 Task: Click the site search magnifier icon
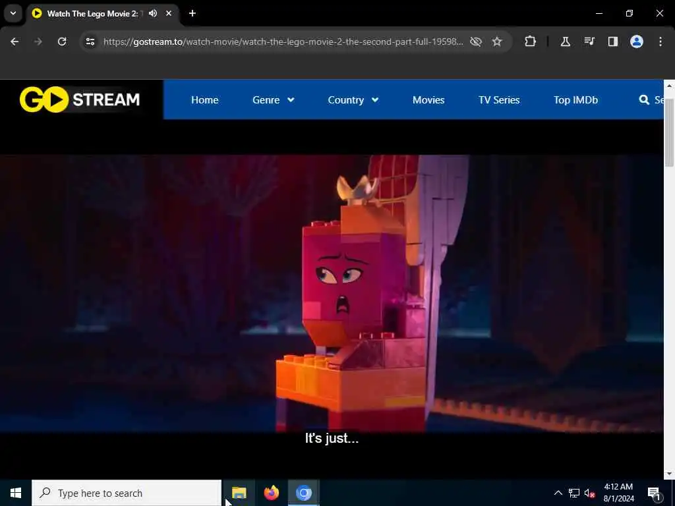[x=644, y=100]
